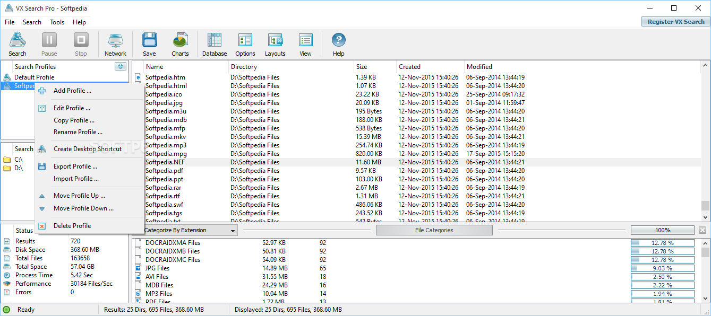Click the AVI Files 2.50 % bar
Image resolution: width=711 pixels, height=316 pixels.
[x=663, y=277]
